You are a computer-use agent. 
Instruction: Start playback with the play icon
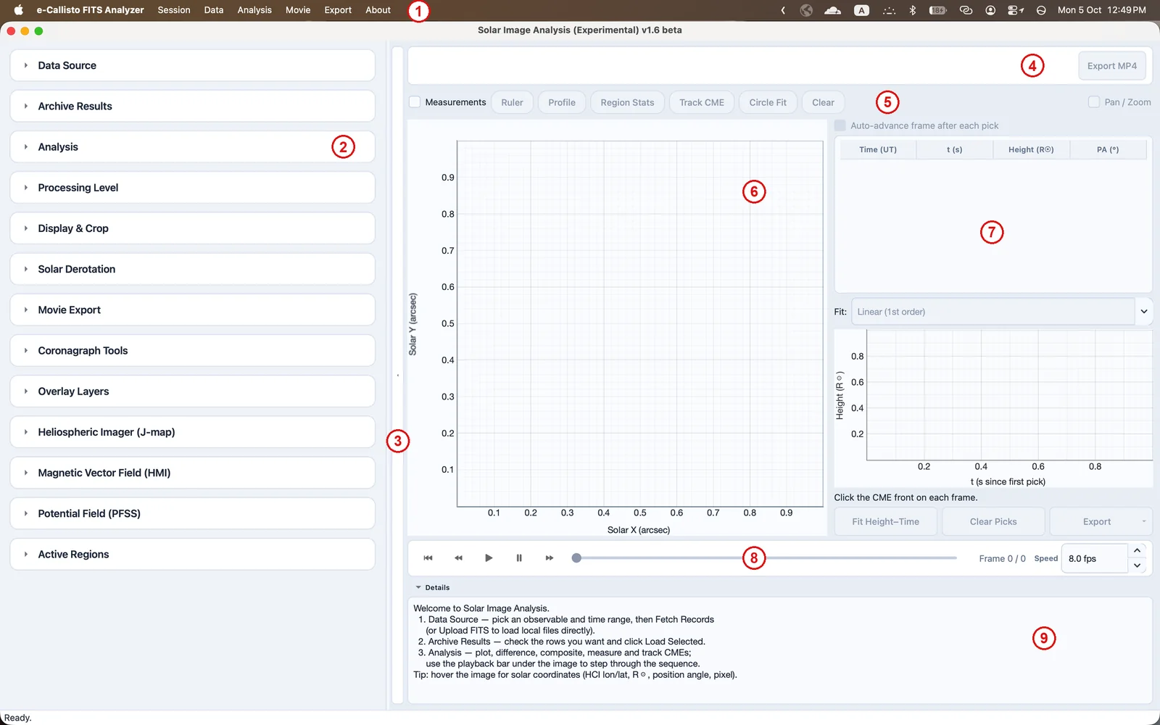pyautogui.click(x=489, y=558)
